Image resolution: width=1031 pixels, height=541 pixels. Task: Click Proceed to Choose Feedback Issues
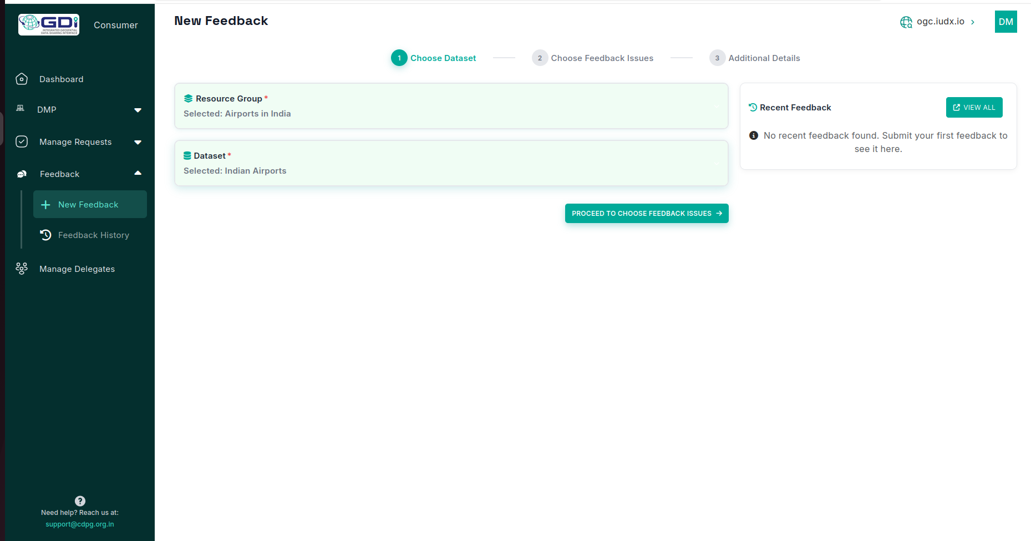point(646,214)
